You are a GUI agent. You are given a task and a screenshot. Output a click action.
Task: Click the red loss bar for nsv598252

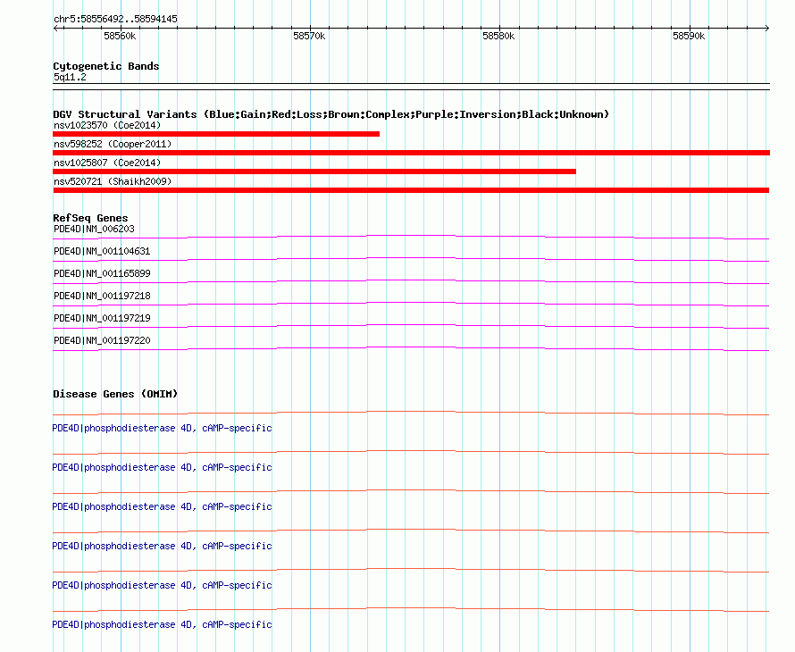tap(411, 153)
